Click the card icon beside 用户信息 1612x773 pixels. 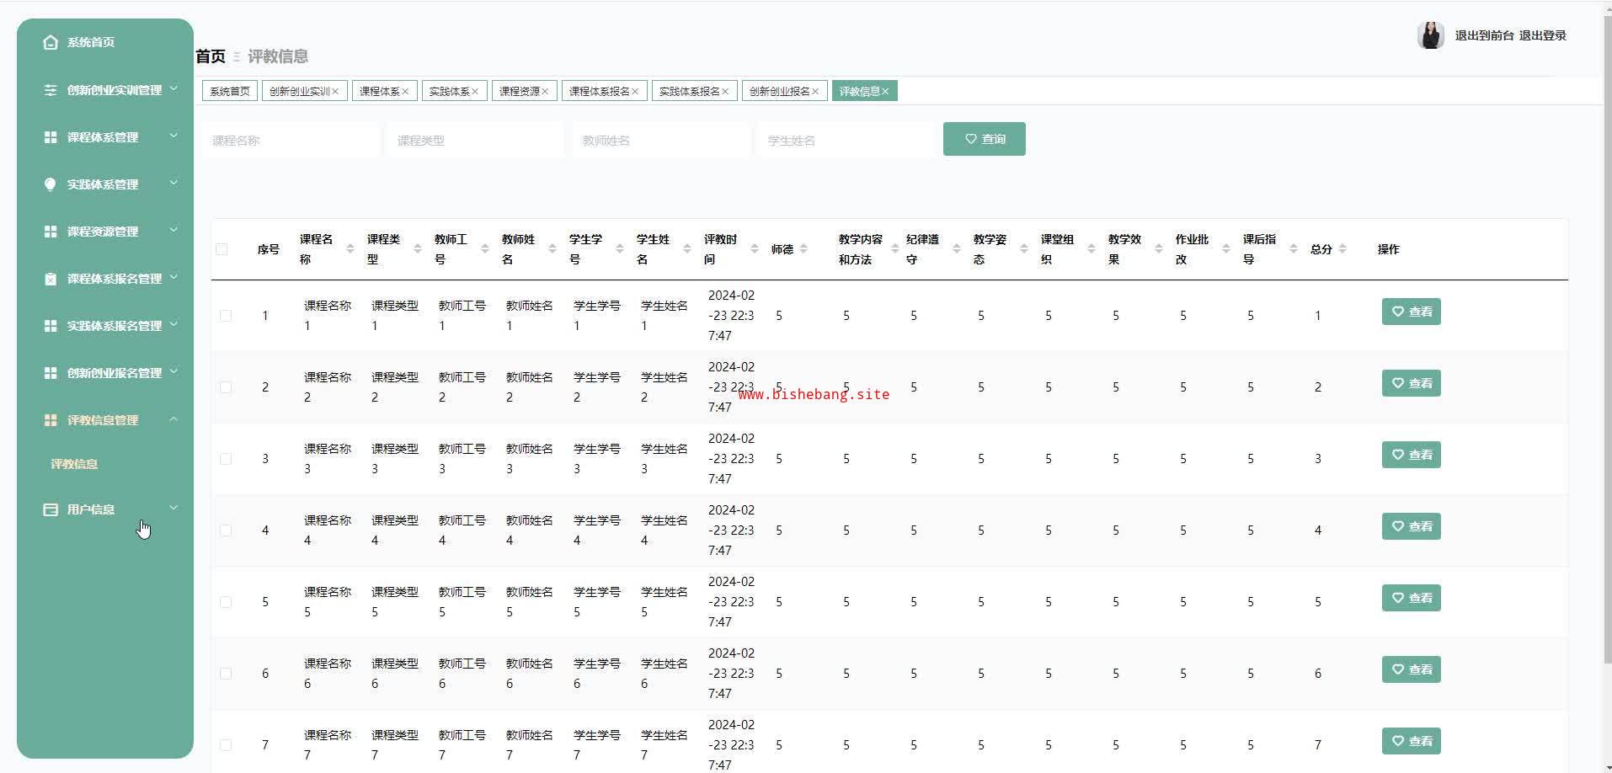51,509
